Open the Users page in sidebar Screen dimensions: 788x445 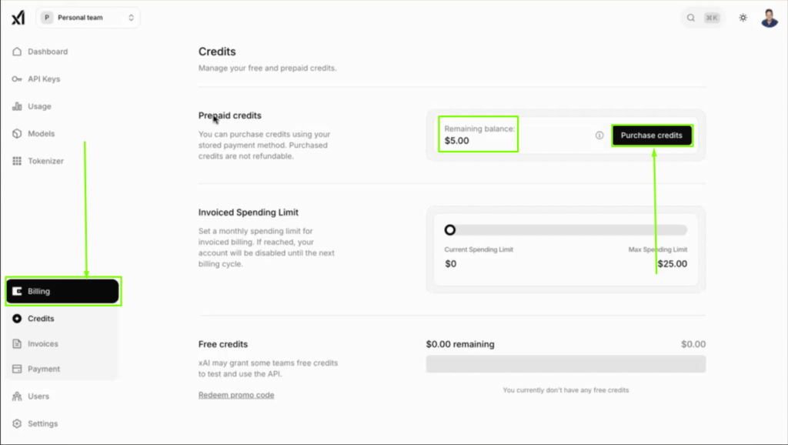click(38, 396)
